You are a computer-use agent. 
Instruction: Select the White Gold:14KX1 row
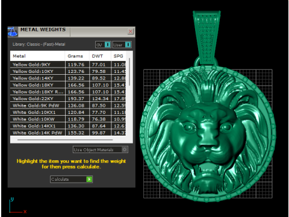click(x=68, y=126)
